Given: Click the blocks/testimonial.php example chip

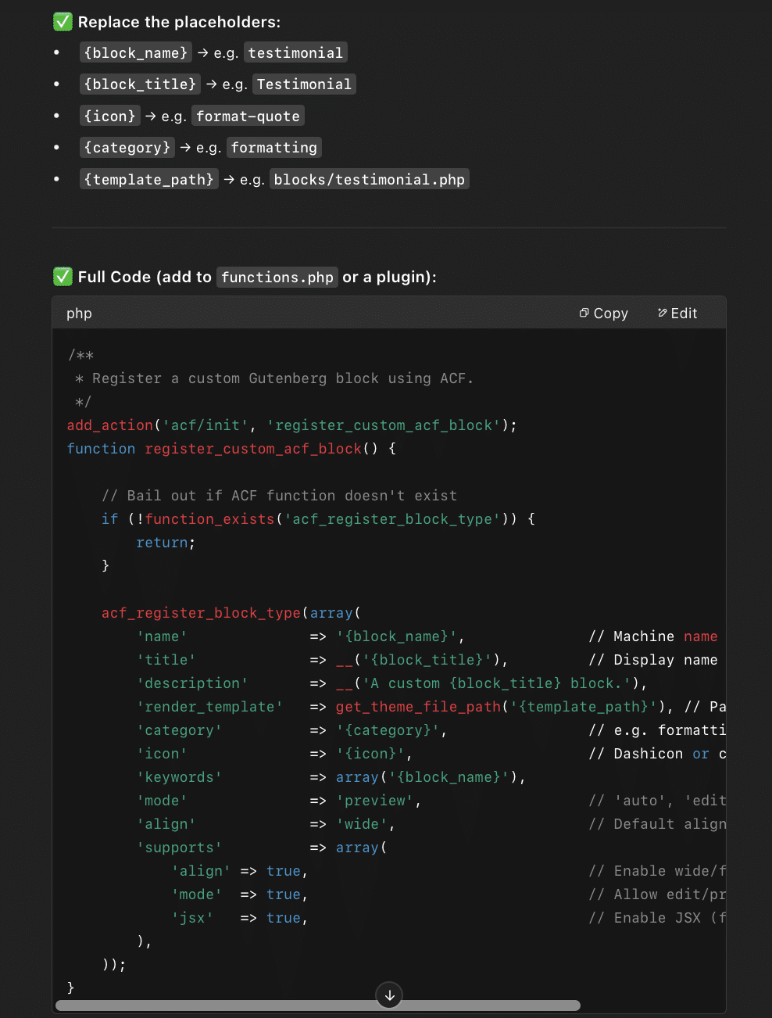Looking at the screenshot, I should pyautogui.click(x=370, y=179).
